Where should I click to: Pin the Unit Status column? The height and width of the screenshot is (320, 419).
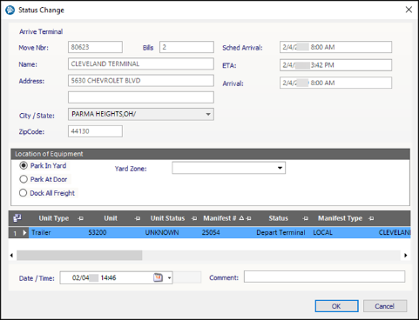coord(194,218)
